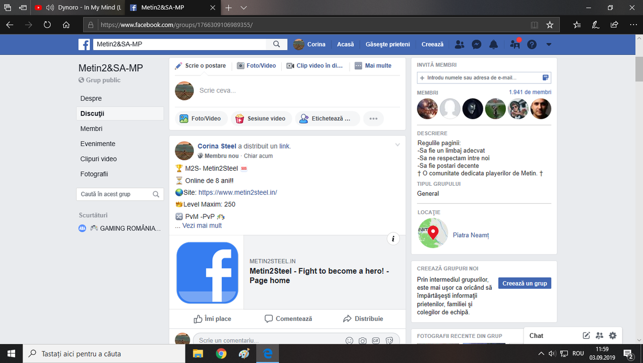Click the search icon in group search box
This screenshot has width=643, height=363.
tap(156, 194)
